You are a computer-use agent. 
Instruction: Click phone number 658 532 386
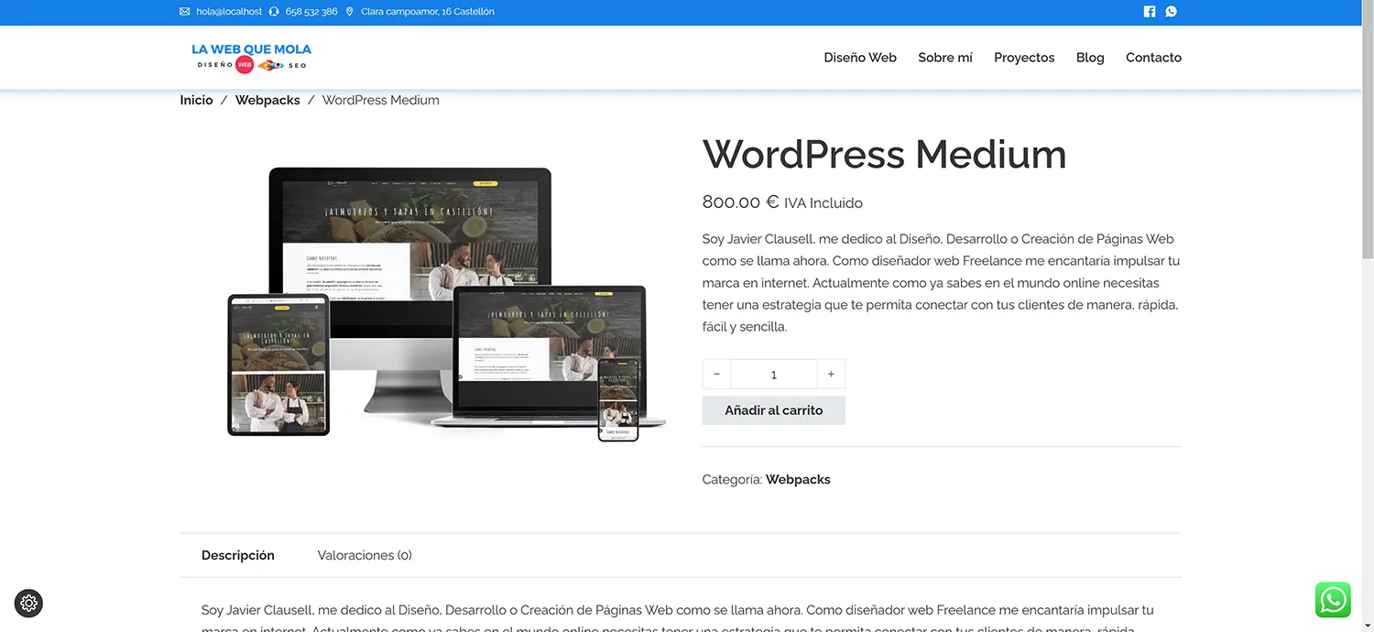311,12
